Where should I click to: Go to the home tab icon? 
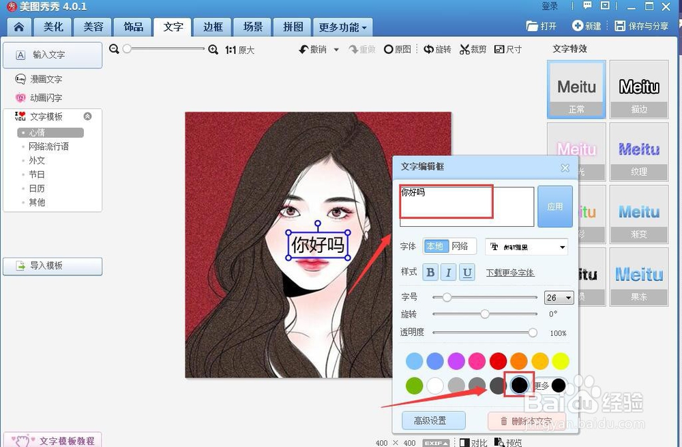[18, 27]
